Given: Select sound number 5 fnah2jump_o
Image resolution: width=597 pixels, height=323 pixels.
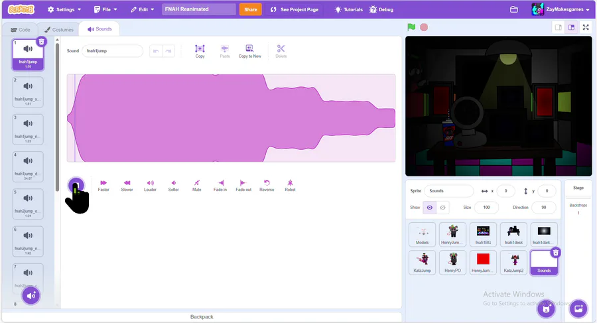Looking at the screenshot, I should pos(28,204).
